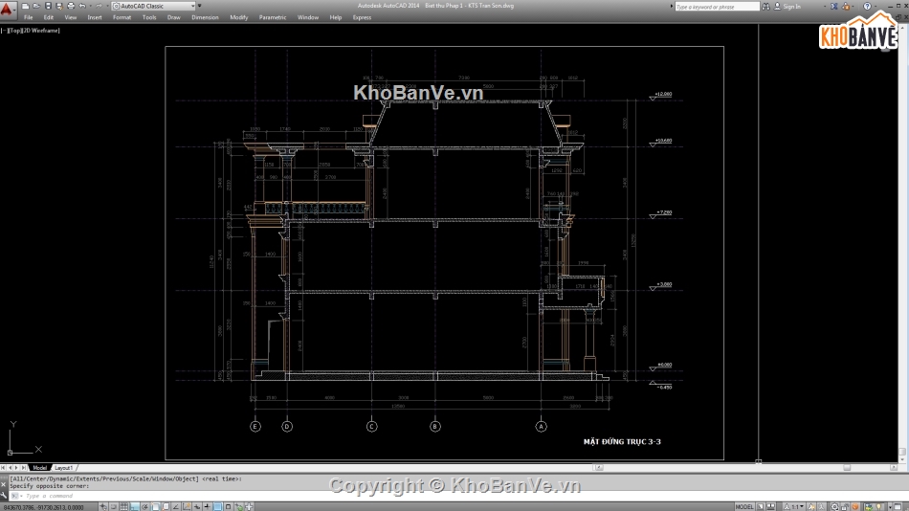Click the Help question mark icon
This screenshot has height=511, width=909.
tap(867, 7)
